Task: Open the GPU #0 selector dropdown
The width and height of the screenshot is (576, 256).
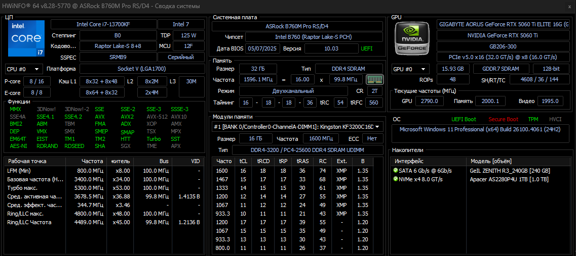Action: click(410, 69)
